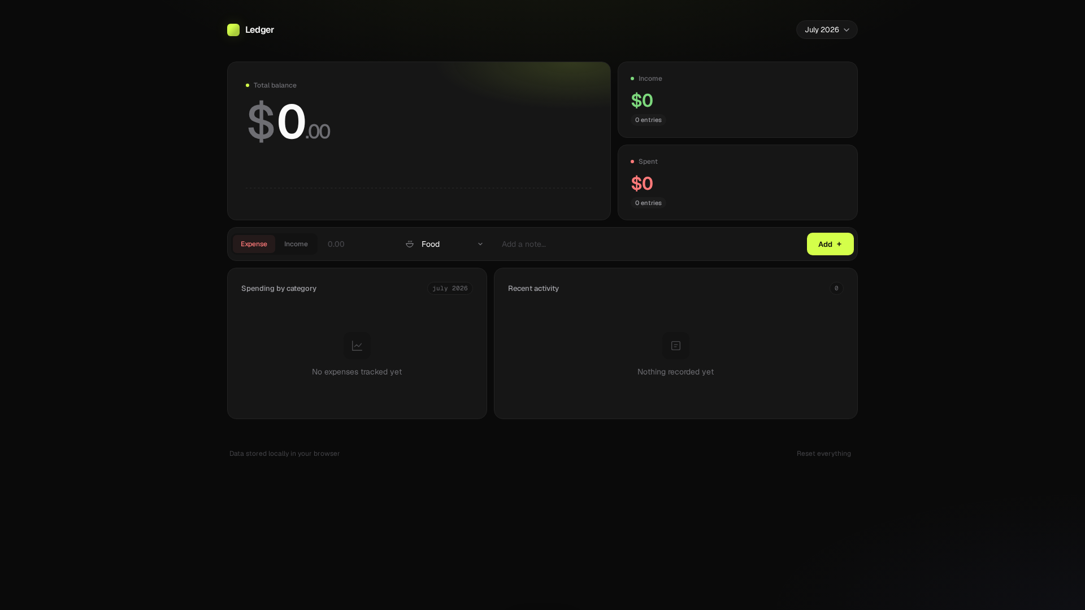The image size is (1085, 610).
Task: Click the Income card label
Action: point(650,79)
